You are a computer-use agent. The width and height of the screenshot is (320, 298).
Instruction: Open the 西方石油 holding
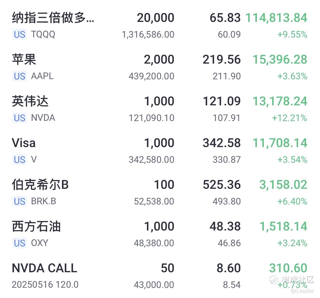click(160, 234)
